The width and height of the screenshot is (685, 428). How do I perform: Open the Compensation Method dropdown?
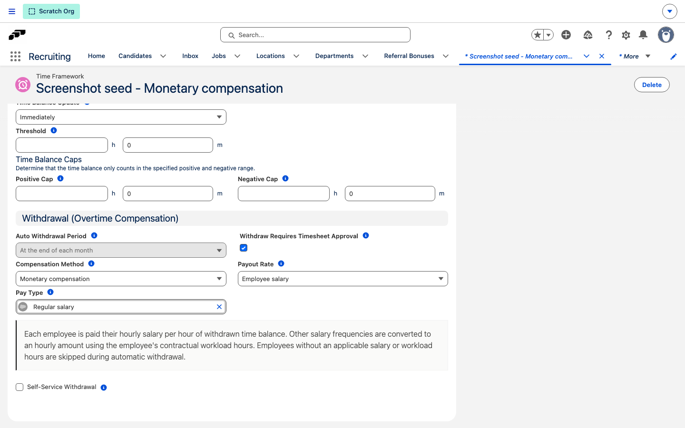(x=121, y=279)
